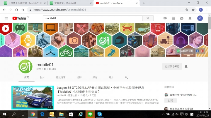Click the mobile01 channel avatar

[x=25, y=66]
